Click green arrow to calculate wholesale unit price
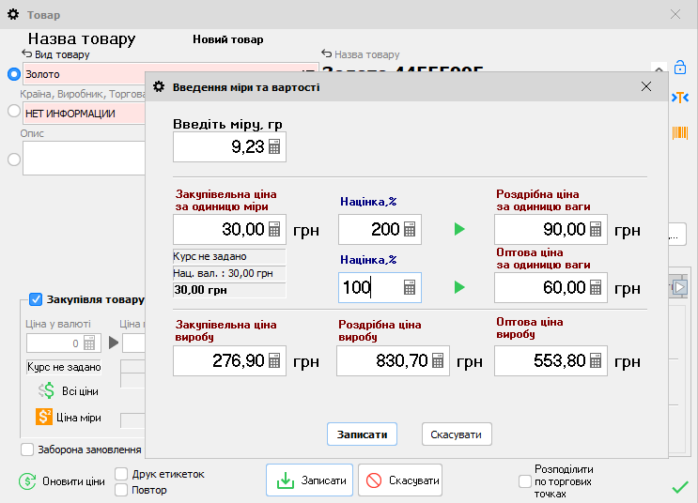Viewport: 698px width, 503px height. click(458, 287)
